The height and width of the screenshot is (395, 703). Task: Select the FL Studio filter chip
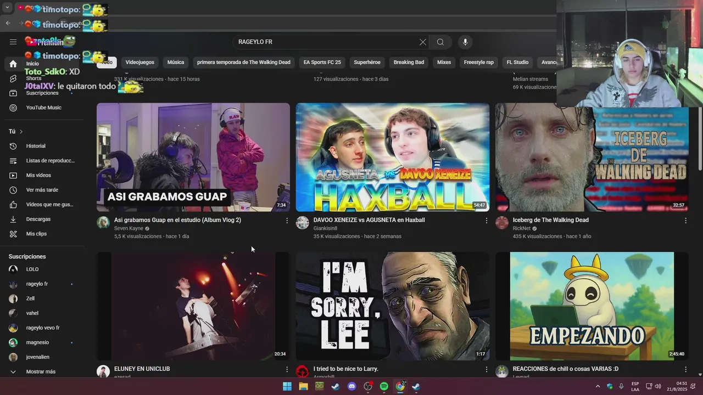coord(517,63)
